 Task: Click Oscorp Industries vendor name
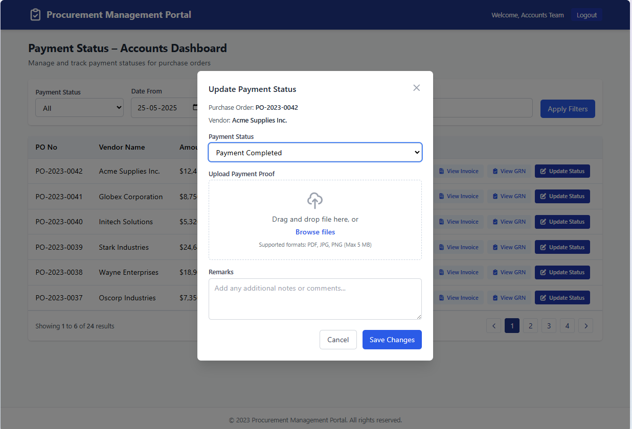[127, 298]
